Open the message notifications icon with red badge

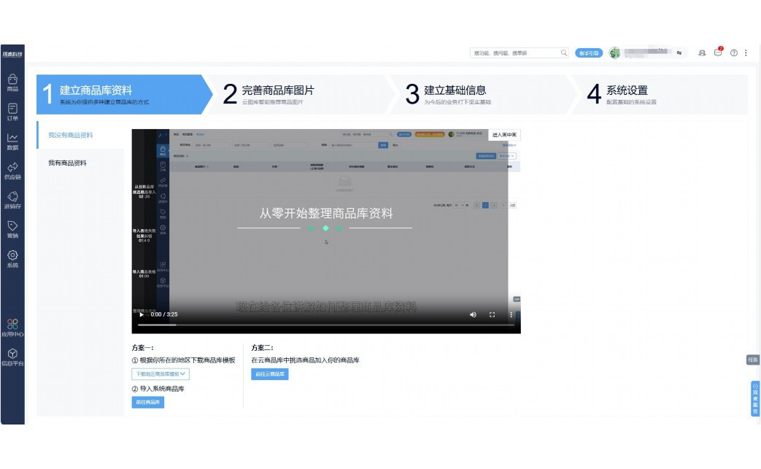718,52
